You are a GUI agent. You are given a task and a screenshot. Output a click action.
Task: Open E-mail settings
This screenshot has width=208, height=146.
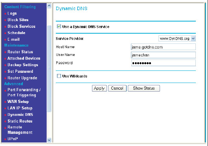point(13,39)
